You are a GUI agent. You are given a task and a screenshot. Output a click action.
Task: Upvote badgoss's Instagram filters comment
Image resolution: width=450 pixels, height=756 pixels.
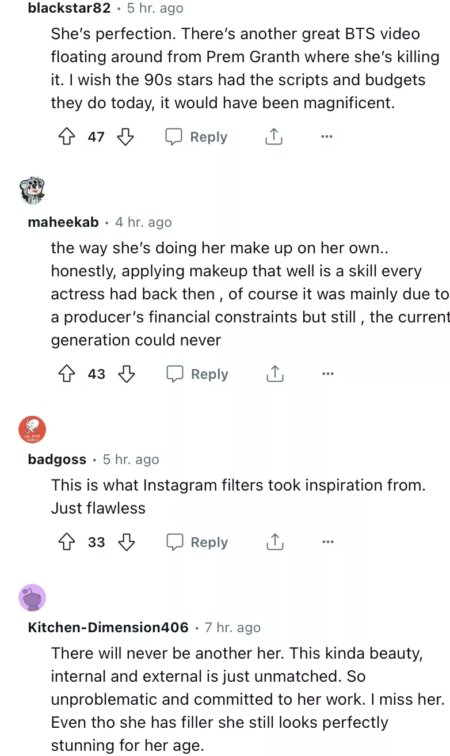click(x=67, y=542)
